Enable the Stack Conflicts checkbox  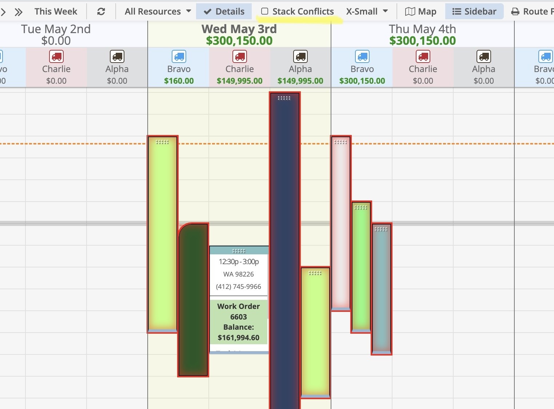(x=265, y=12)
